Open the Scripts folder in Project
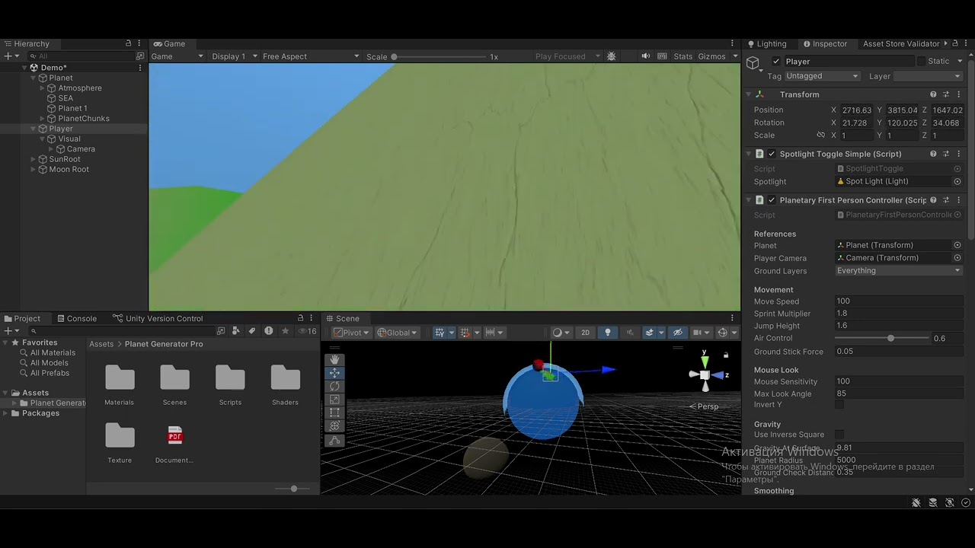 tap(230, 384)
